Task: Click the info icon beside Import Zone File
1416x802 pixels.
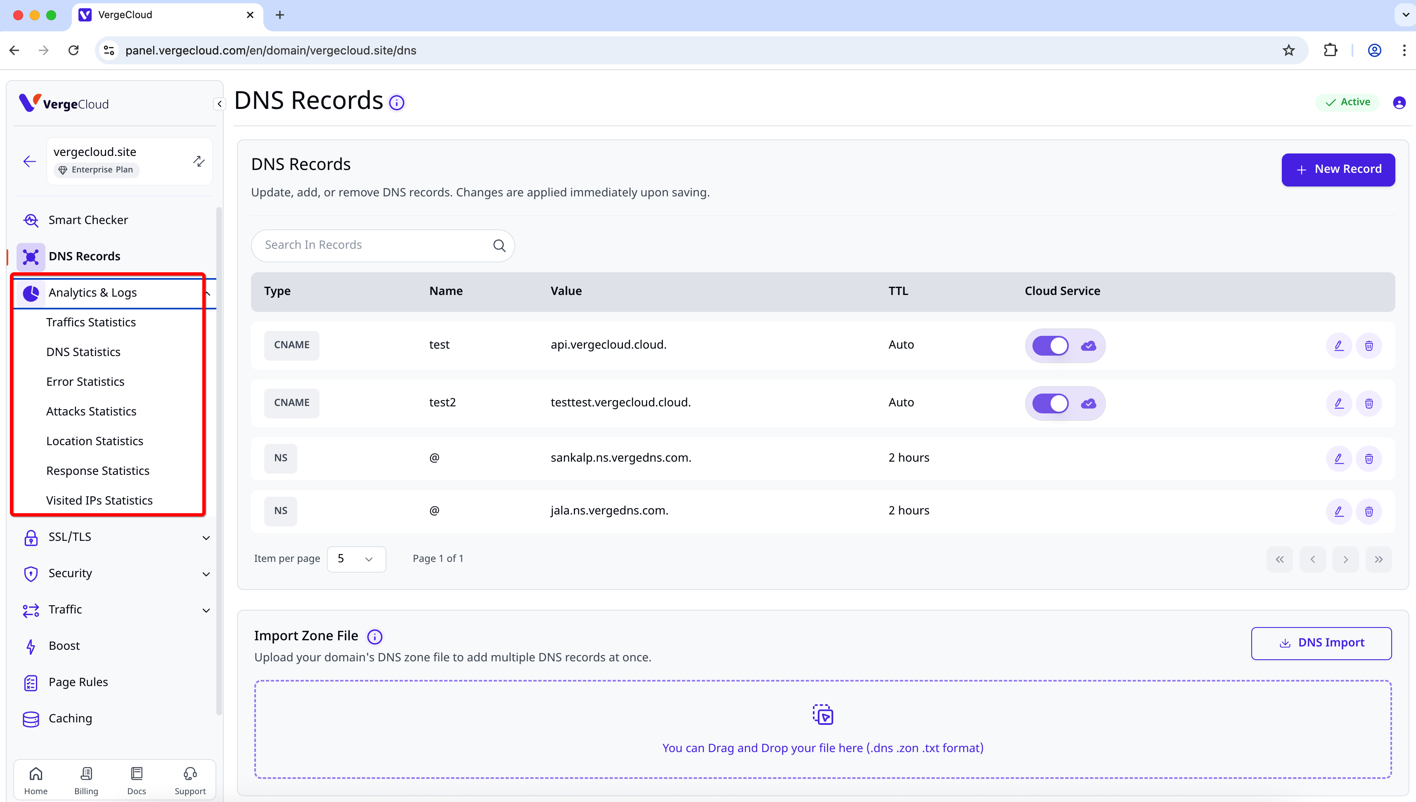Action: click(x=375, y=637)
